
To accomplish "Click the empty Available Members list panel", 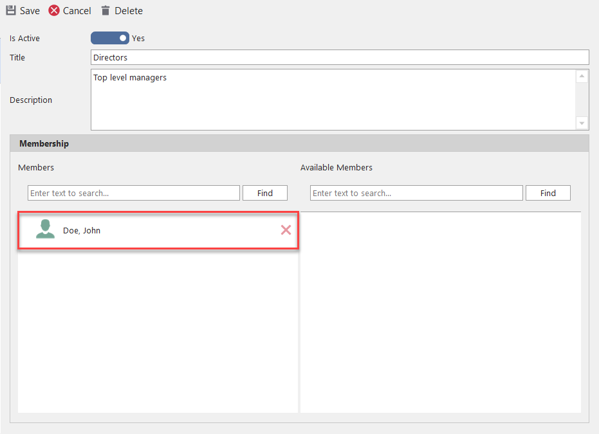I will click(441, 312).
